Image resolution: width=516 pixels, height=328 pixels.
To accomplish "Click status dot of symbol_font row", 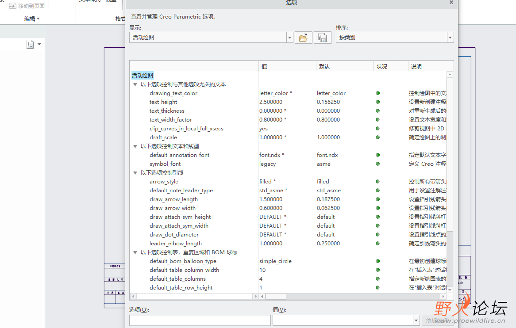I will pyautogui.click(x=378, y=164).
